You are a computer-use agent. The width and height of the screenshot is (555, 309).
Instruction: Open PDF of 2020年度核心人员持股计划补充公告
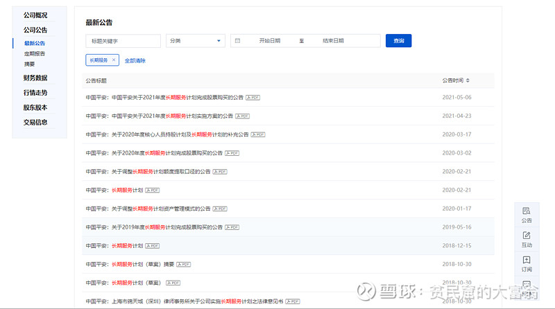[x=258, y=134]
